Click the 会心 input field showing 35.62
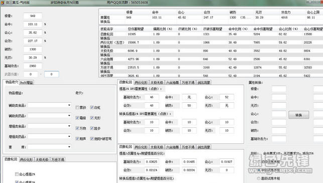Viewport: 323px width, 183px height. 33,33
